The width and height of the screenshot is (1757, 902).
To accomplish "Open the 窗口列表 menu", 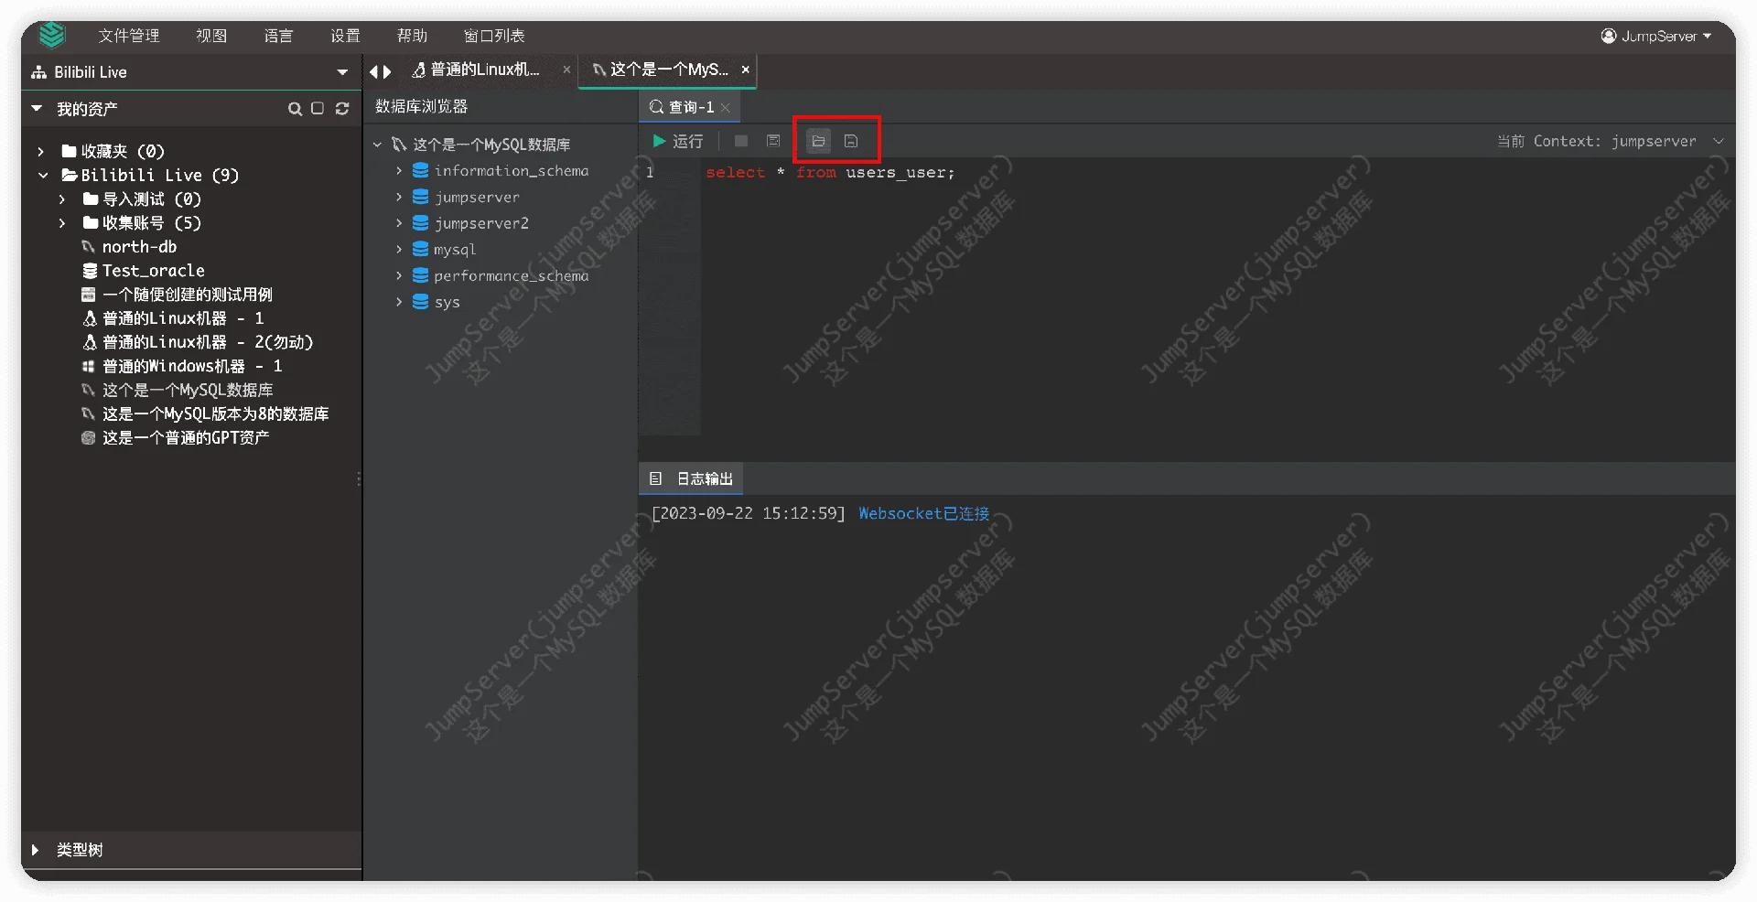I will (494, 36).
